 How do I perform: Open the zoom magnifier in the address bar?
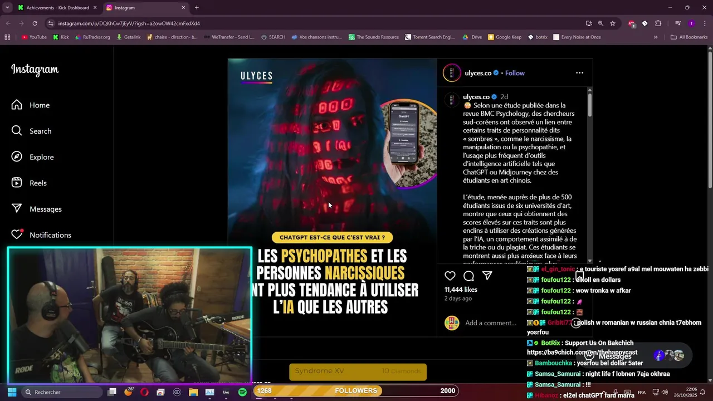600,23
